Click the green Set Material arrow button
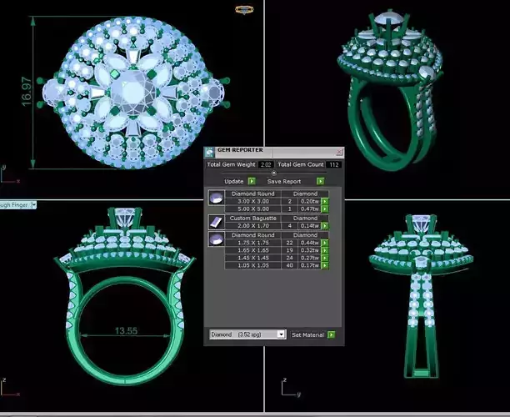 [x=331, y=334]
